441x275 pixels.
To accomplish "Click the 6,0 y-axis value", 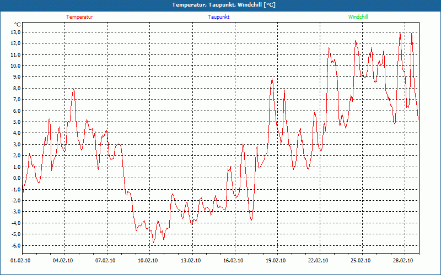I will (x=17, y=111).
